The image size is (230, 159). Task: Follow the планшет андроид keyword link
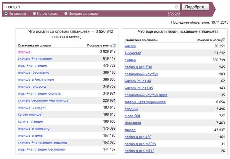32,86
